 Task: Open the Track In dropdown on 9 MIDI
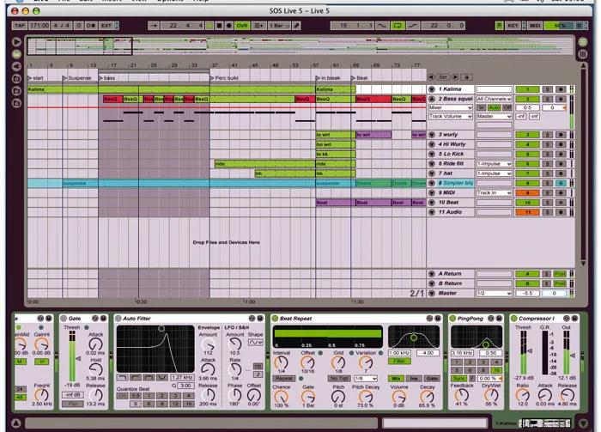pyautogui.click(x=494, y=192)
